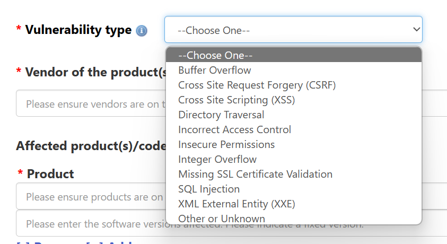447x244 pixels.
Task: Pick SQL Injection vulnerability type
Action: [x=294, y=189]
